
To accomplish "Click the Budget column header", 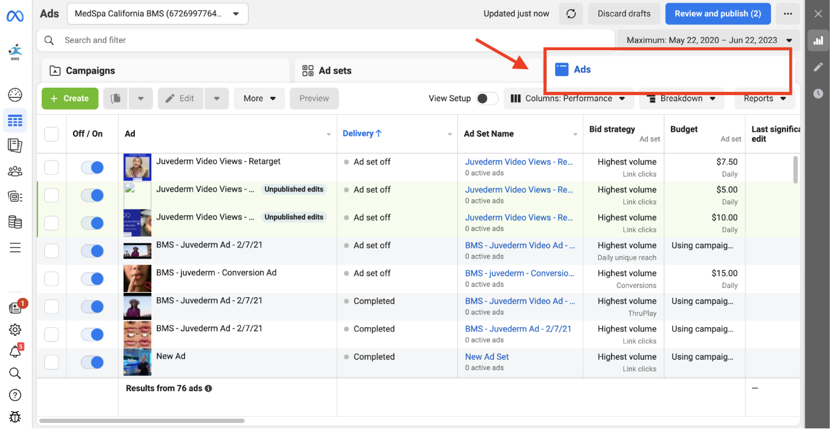I will pyautogui.click(x=684, y=129).
